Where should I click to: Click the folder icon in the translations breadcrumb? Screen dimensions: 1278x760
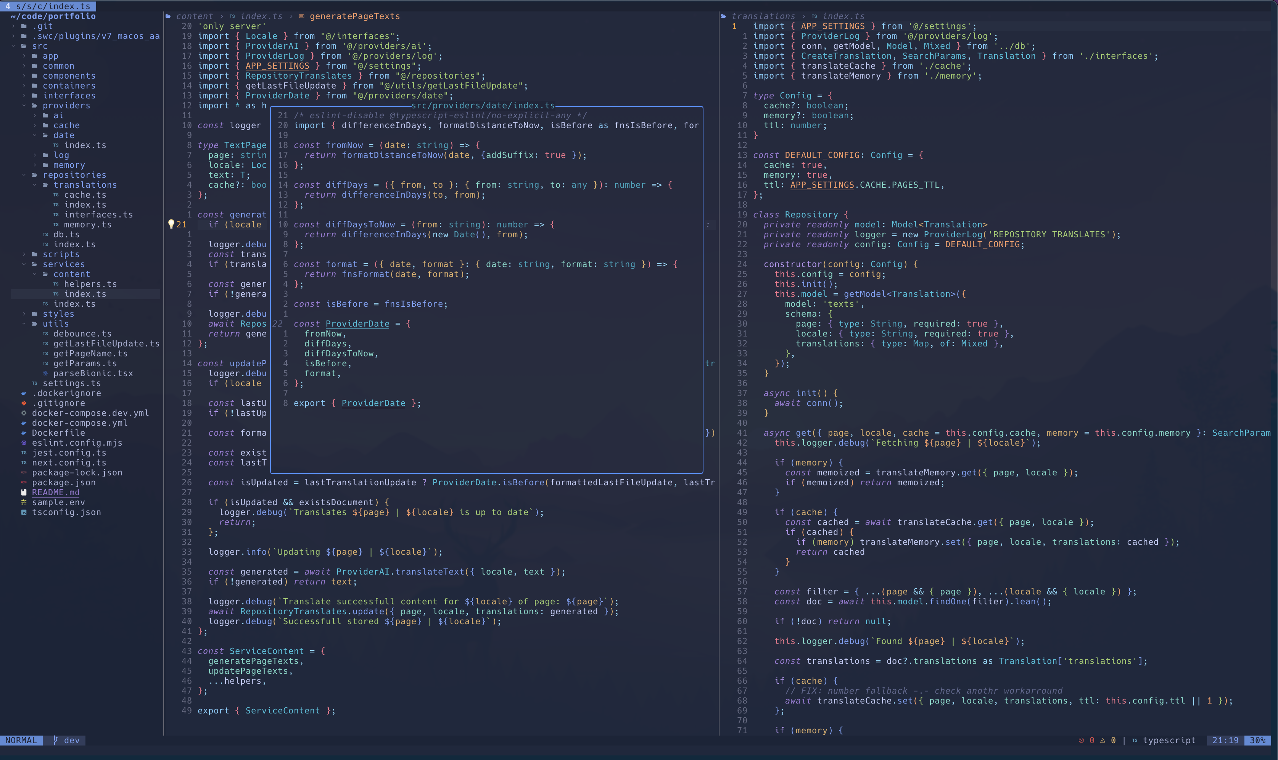pos(723,16)
